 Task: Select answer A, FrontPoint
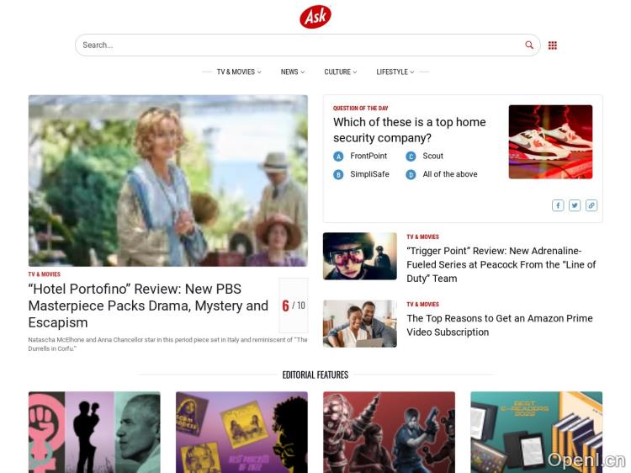point(360,157)
